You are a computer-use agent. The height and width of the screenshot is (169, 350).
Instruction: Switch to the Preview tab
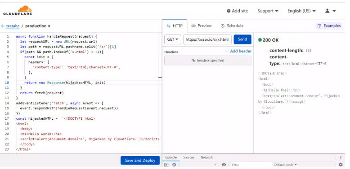(x=202, y=26)
